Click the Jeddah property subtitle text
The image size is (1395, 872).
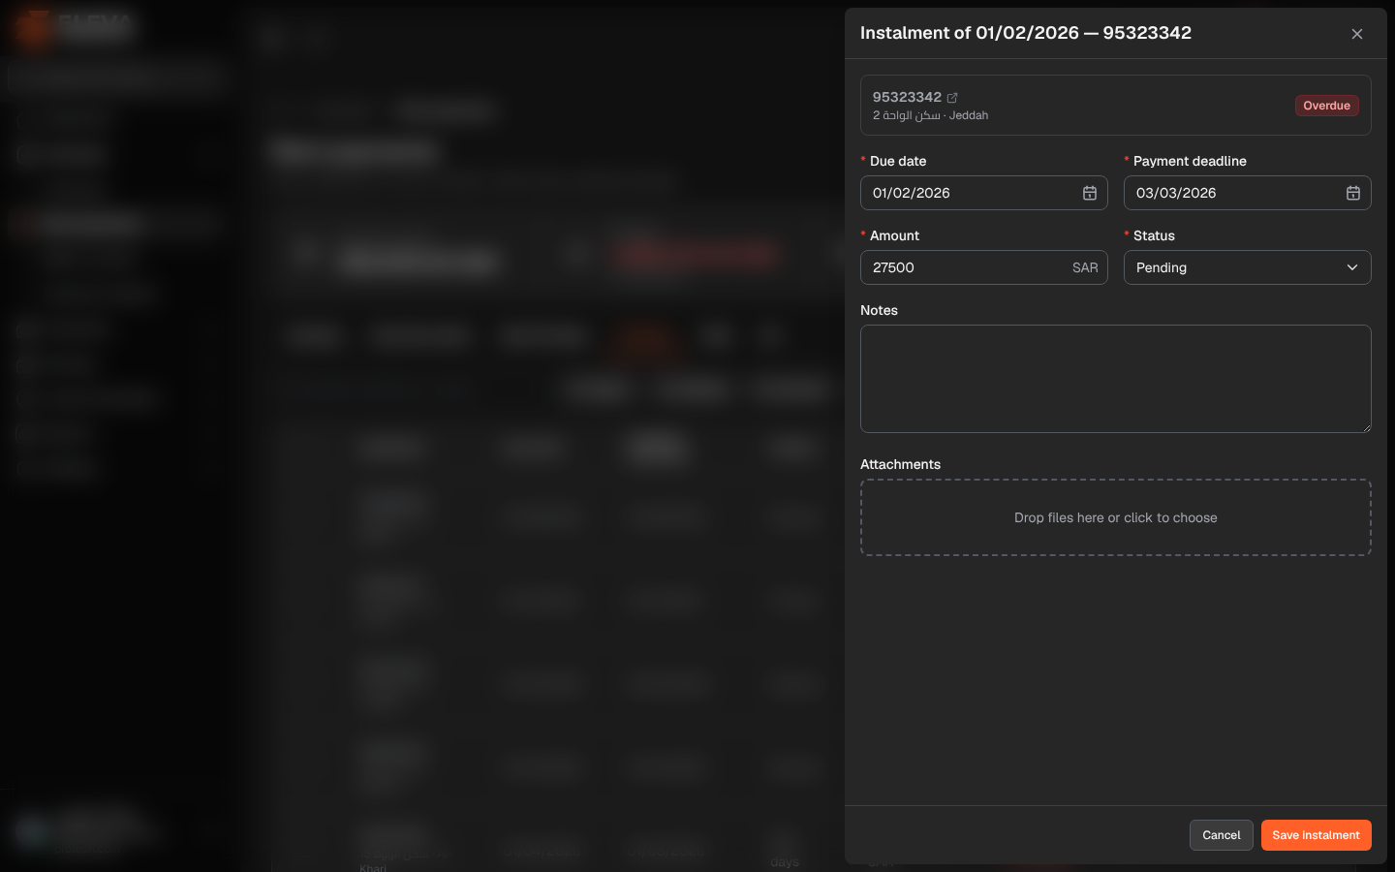click(931, 115)
